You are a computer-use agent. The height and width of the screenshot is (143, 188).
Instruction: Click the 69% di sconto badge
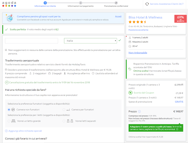pos(181,19)
